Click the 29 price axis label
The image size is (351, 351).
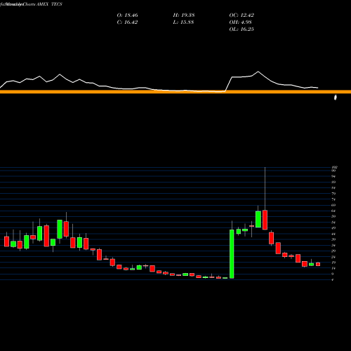(333, 251)
